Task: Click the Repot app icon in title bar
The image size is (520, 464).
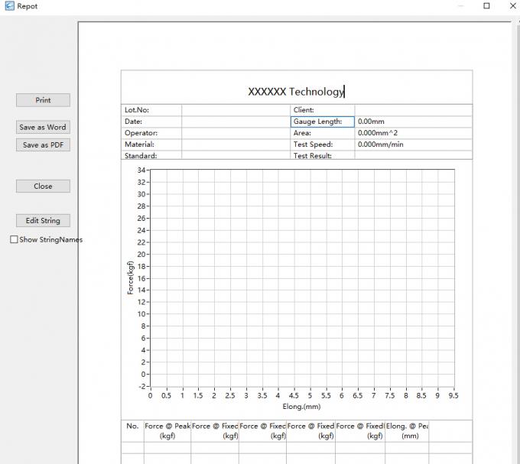Action: 8,6
